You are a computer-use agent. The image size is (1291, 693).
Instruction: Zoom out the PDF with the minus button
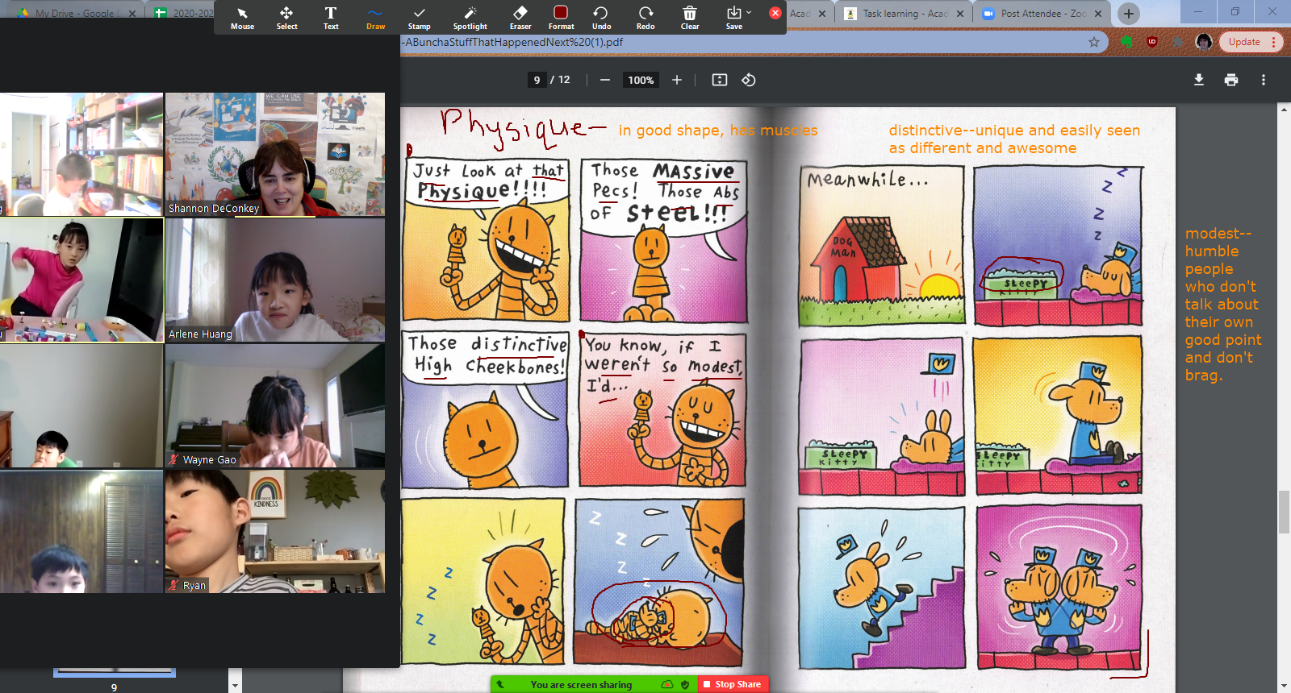pos(605,80)
